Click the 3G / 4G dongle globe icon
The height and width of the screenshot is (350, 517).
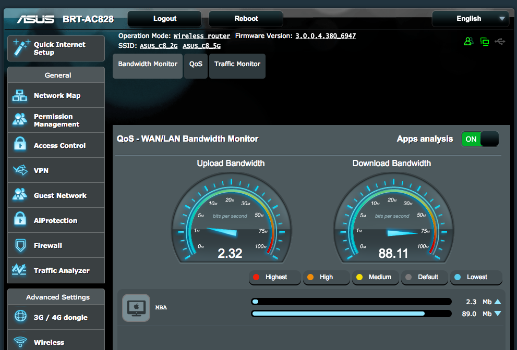click(x=20, y=317)
